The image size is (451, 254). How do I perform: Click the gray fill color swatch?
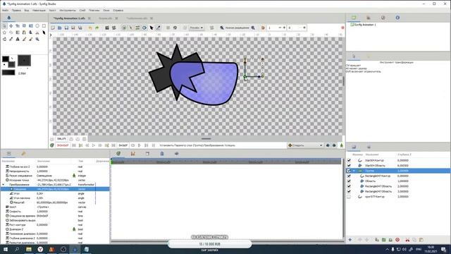tap(11, 64)
